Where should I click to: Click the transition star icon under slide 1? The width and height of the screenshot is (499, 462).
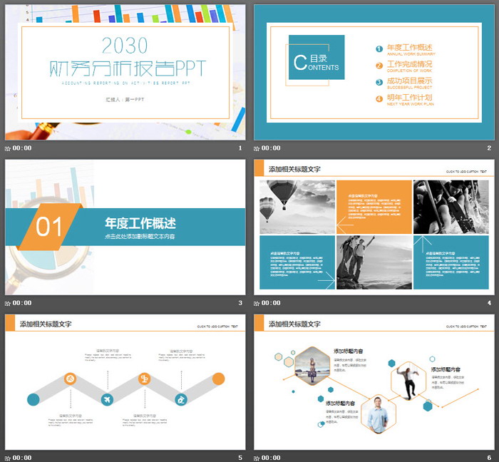click(8, 148)
